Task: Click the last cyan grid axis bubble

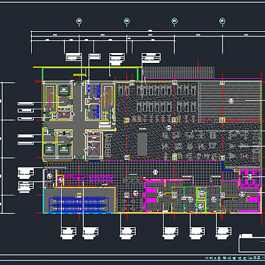Action: [222, 21]
